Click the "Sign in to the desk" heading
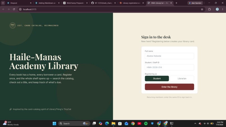Viewport: 226px width, 127px height. (x=156, y=37)
